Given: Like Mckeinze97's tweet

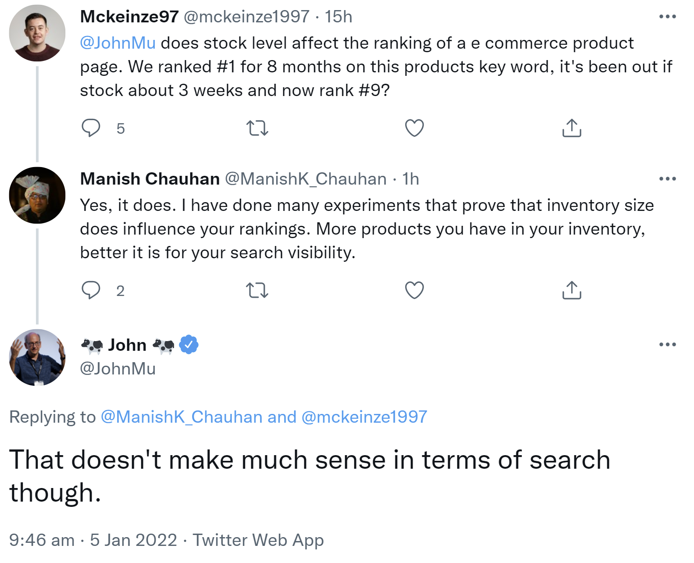Looking at the screenshot, I should tap(414, 128).
